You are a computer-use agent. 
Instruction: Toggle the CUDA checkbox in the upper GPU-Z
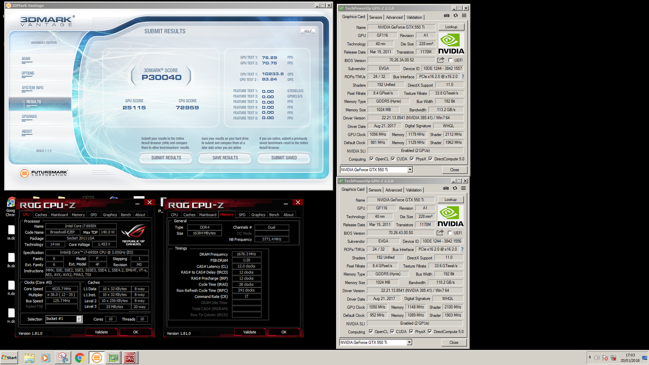[393, 159]
